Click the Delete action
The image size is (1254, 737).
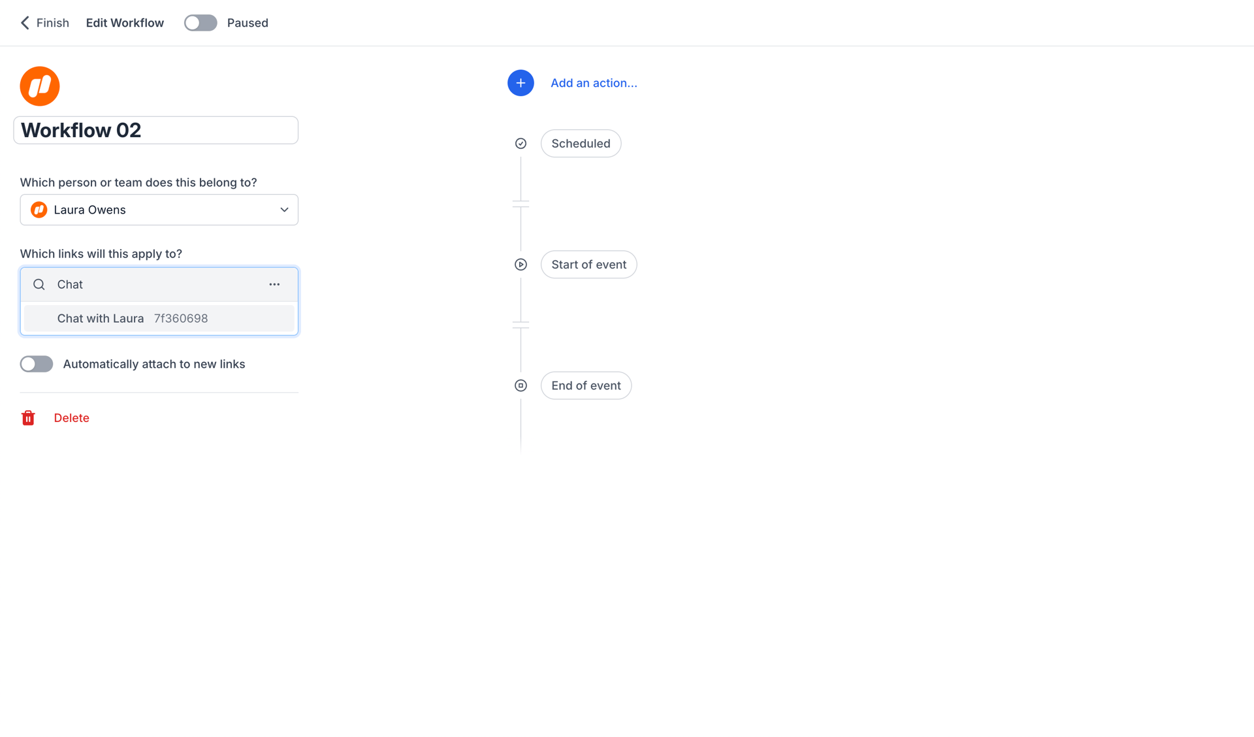pos(71,418)
